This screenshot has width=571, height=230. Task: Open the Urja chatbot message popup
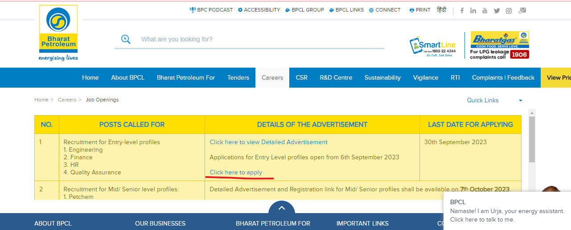[507, 211]
